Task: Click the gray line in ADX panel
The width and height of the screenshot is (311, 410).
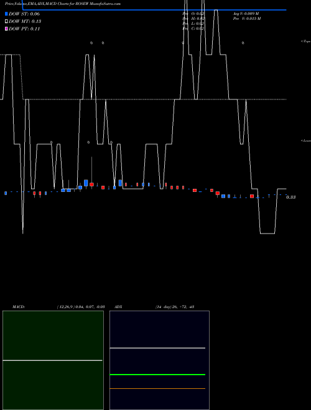Action: [x=157, y=348]
